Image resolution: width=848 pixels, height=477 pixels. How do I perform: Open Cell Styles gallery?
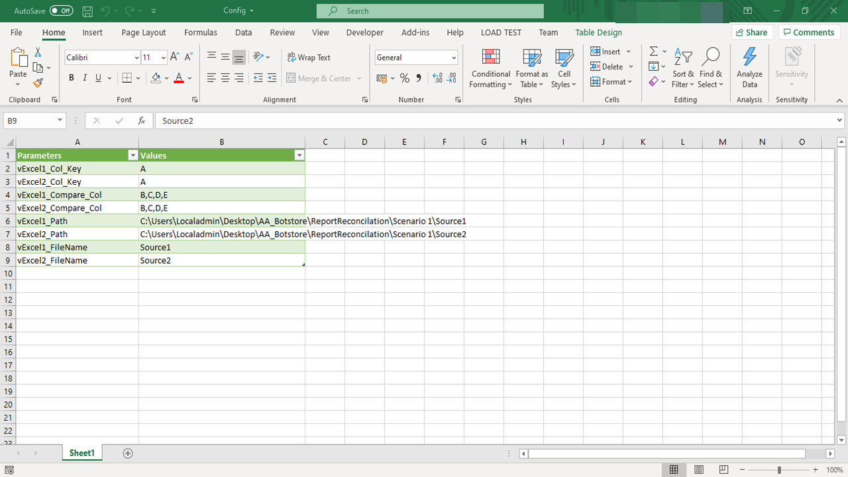(x=564, y=68)
